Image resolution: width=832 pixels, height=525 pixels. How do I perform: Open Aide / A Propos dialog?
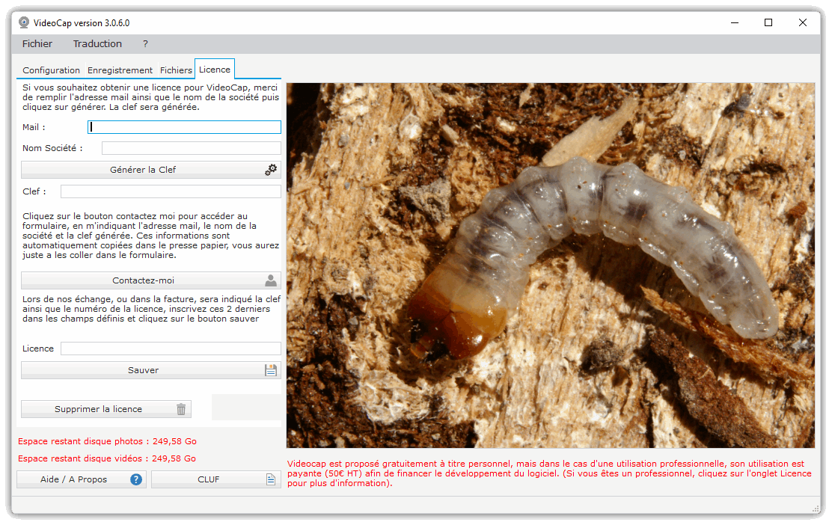click(82, 479)
